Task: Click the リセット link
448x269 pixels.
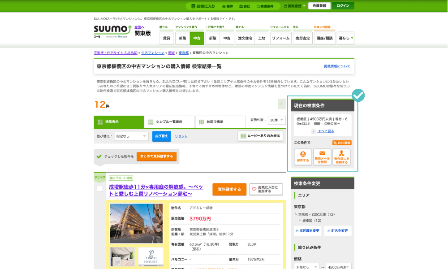Action: point(181,136)
